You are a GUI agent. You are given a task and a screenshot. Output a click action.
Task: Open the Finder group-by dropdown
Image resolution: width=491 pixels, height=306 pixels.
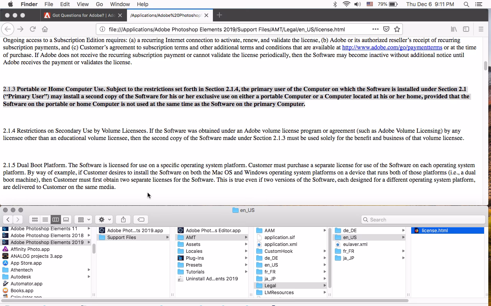pyautogui.click(x=83, y=220)
